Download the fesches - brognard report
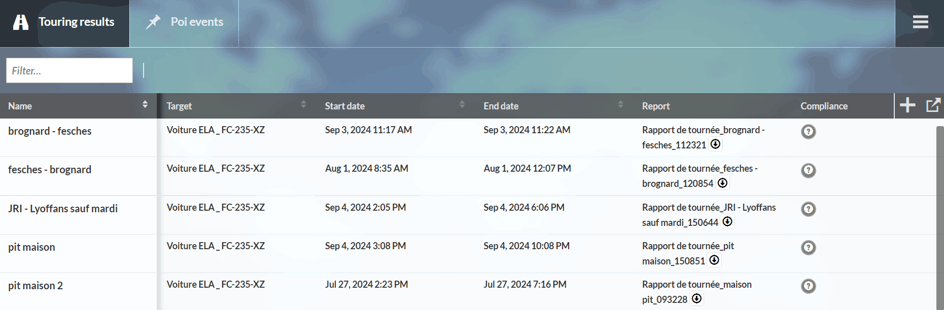The image size is (944, 310). point(722,183)
